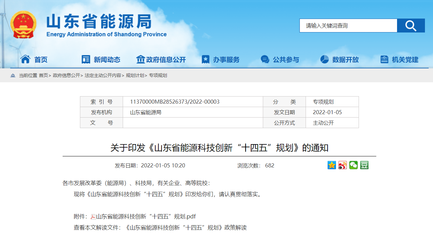Open 办事服务 services menu
This screenshot has width=433, height=241.
point(221,59)
